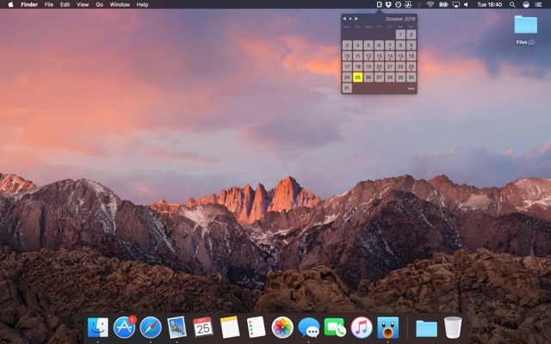551x344 pixels.
Task: Open the Help menu
Action: (x=142, y=4)
